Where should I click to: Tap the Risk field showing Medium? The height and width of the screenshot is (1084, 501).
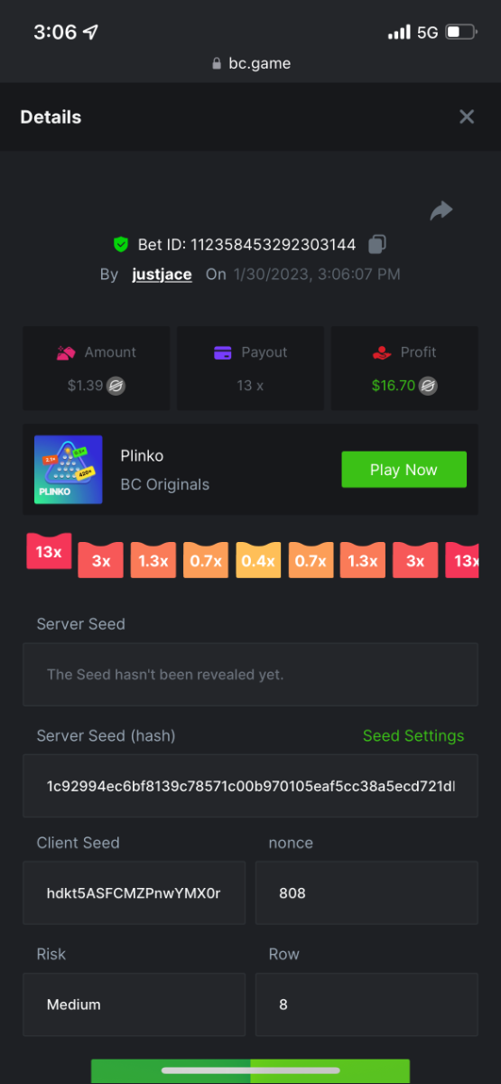[x=134, y=1005]
